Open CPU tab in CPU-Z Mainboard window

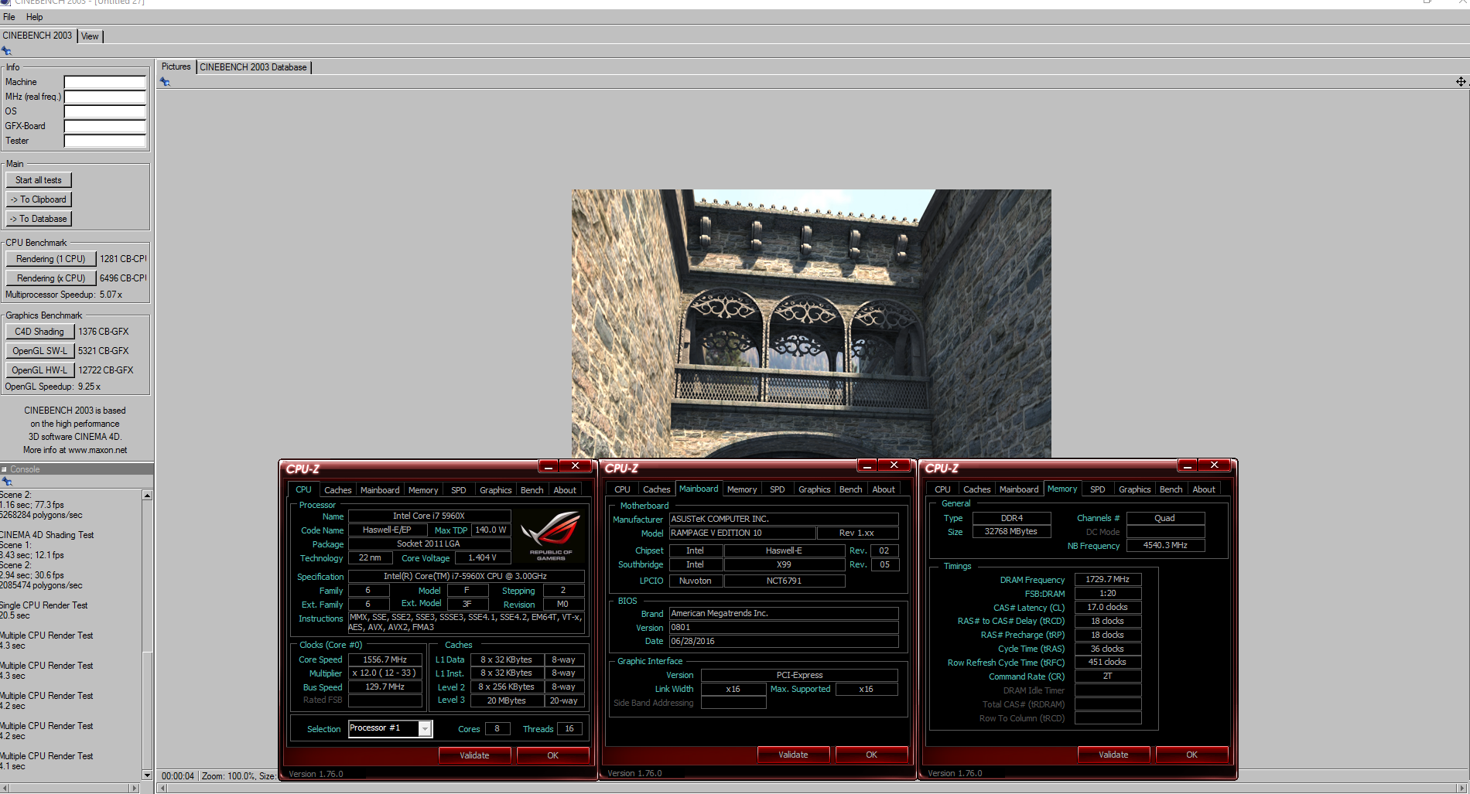(623, 489)
